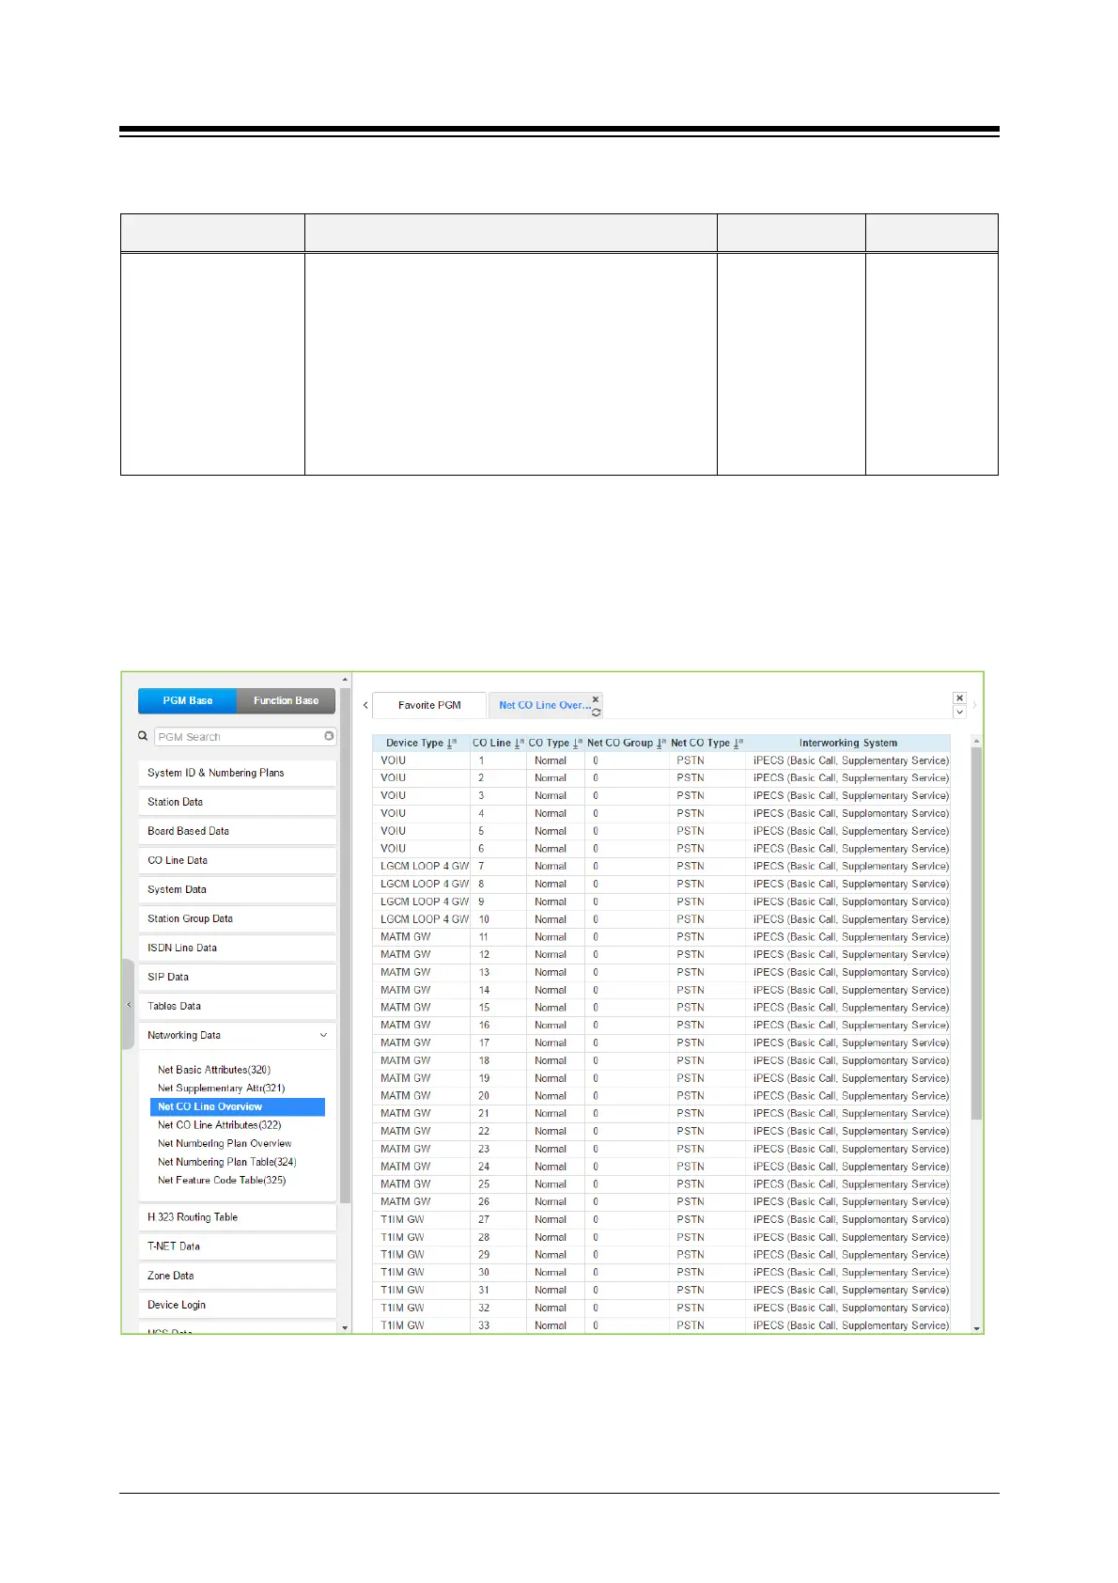Open the Favorite PGM tab
Image resolution: width=1118 pixels, height=1583 pixels.
tap(429, 705)
